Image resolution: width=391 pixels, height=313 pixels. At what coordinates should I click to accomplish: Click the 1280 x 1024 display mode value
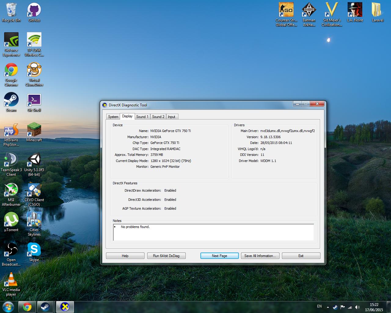171,161
